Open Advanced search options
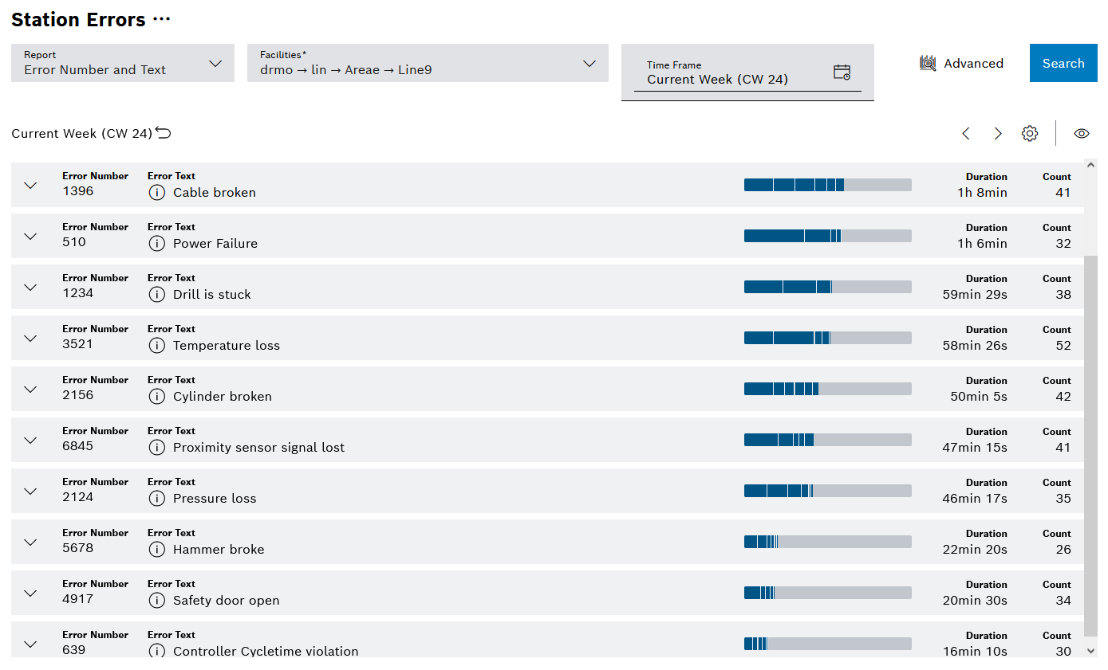The height and width of the screenshot is (670, 1108). pos(961,64)
